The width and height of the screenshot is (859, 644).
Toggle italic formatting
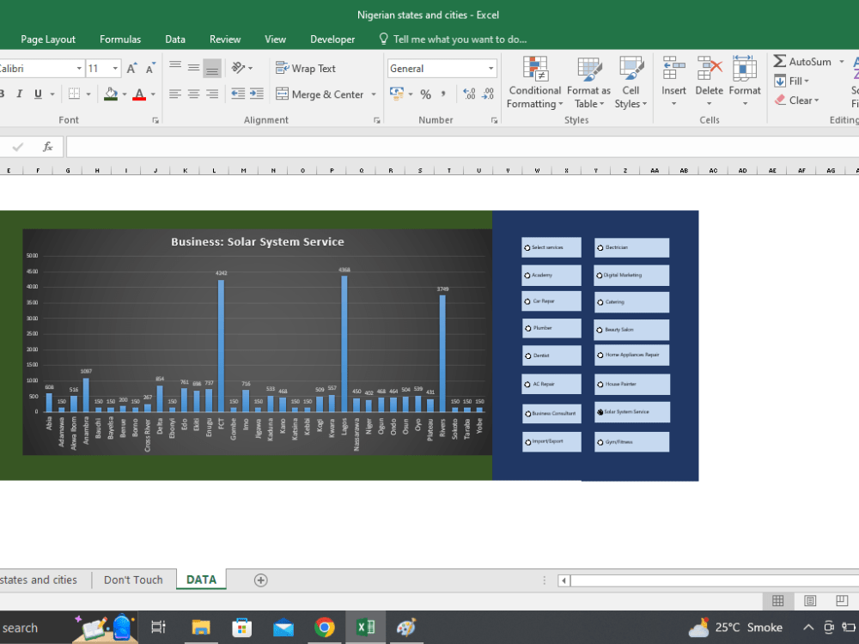(x=20, y=94)
